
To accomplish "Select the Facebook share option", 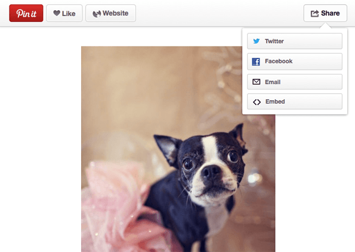I will [295, 62].
